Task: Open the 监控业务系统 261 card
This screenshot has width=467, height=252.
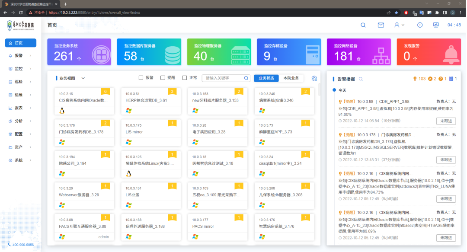Action: pyautogui.click(x=79, y=52)
